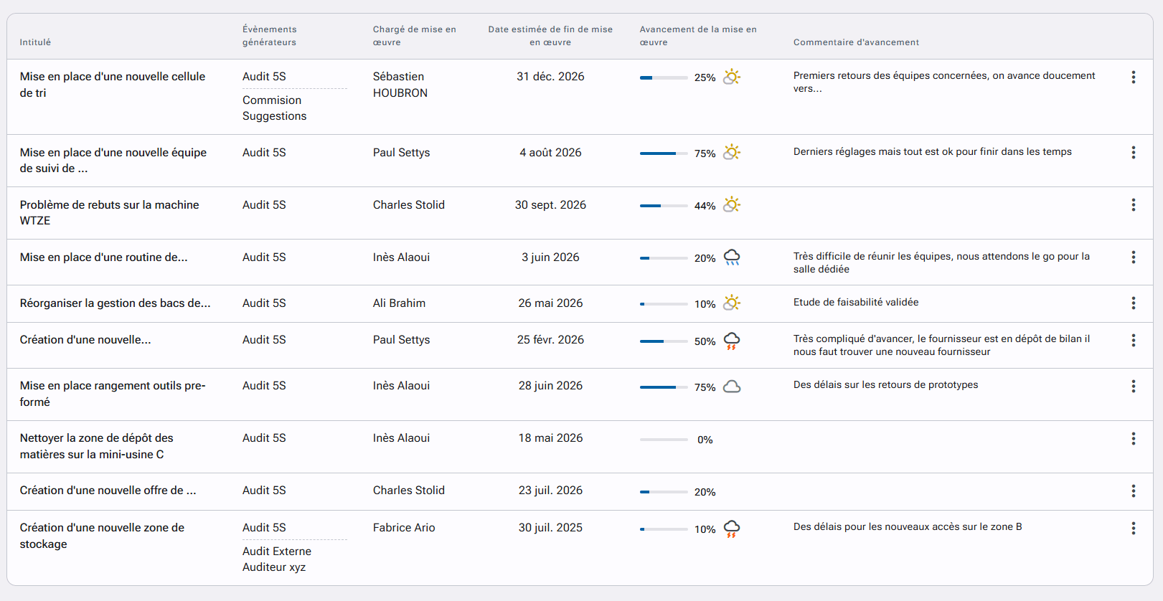Viewport: 1163px width, 601px height.
Task: Click the date 23 juil. 2026
Action: pyautogui.click(x=550, y=491)
